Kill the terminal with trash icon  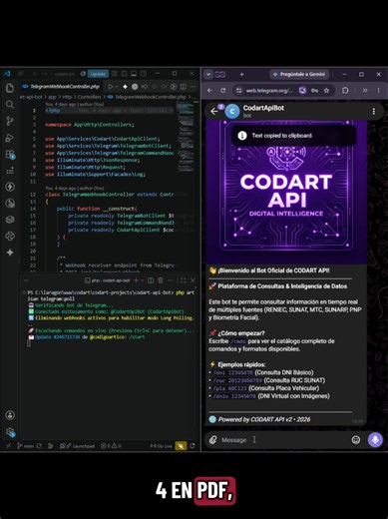click(161, 280)
